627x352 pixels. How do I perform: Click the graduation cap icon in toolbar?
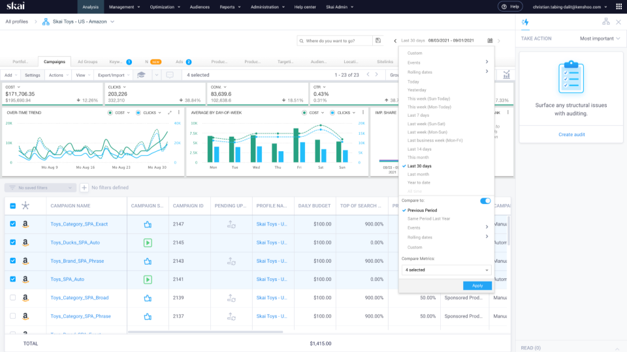[x=141, y=75]
